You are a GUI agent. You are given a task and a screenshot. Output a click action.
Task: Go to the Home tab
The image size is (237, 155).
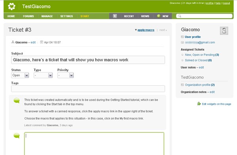click(11, 16)
